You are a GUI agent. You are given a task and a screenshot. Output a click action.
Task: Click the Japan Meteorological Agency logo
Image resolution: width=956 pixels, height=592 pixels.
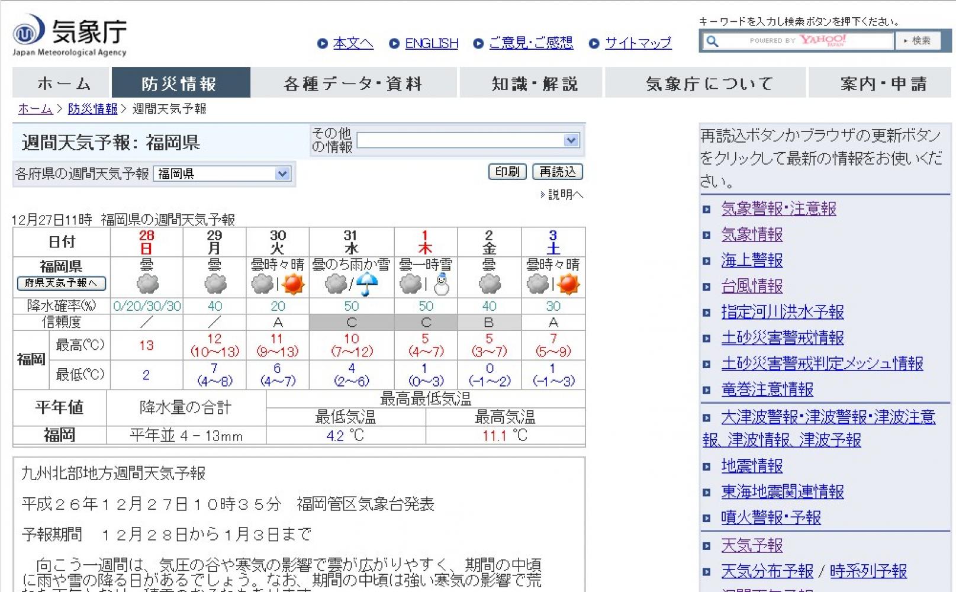[70, 35]
